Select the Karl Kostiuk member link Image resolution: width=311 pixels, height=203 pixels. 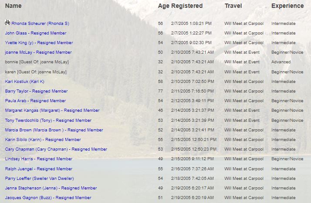pos(25,82)
